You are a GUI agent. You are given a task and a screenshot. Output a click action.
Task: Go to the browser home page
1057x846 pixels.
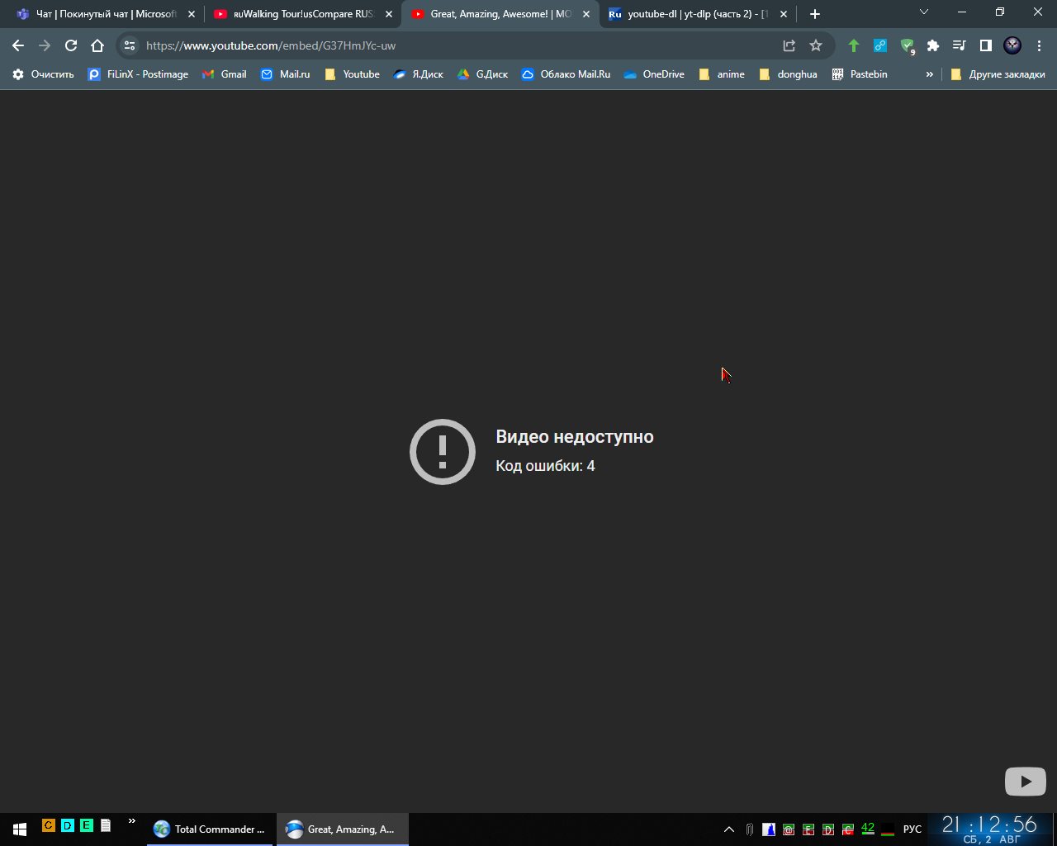(97, 46)
